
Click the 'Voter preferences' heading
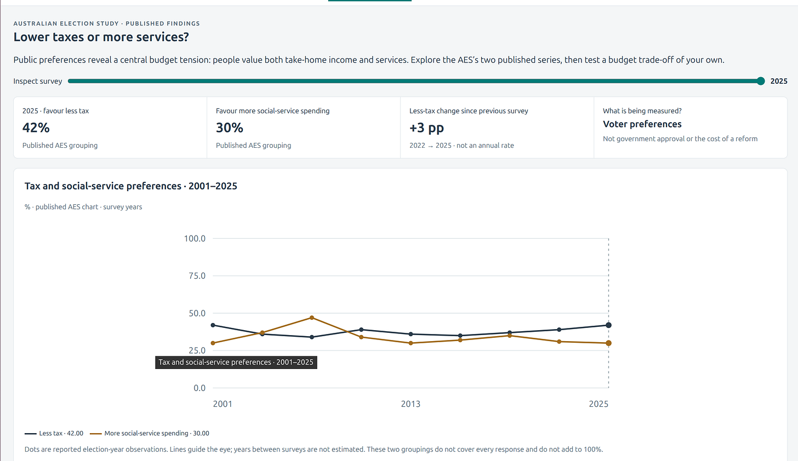click(x=642, y=124)
